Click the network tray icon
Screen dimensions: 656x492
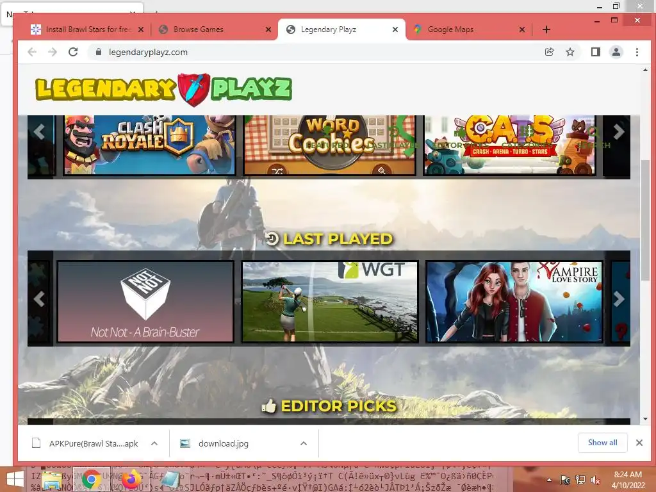pyautogui.click(x=580, y=480)
